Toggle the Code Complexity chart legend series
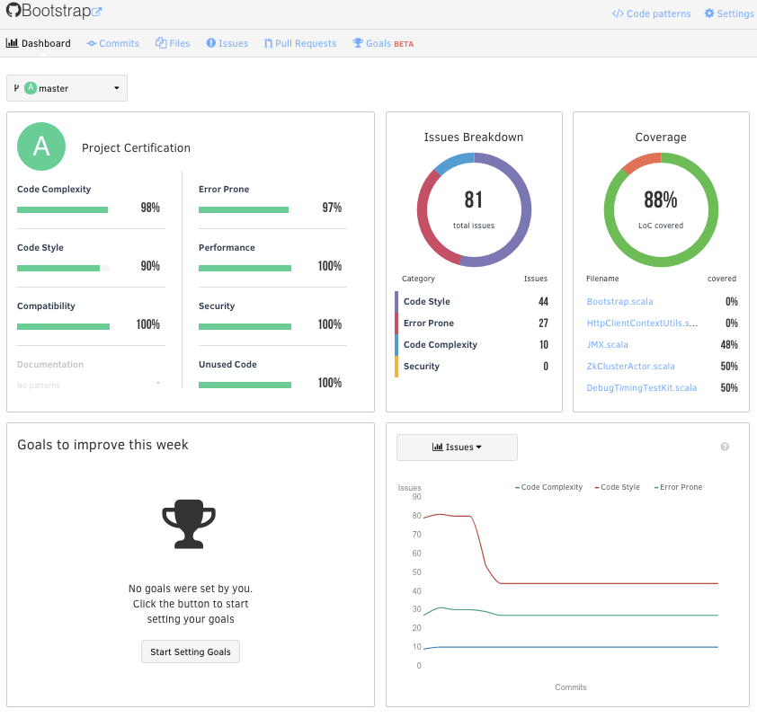This screenshot has height=718, width=757. pos(548,487)
